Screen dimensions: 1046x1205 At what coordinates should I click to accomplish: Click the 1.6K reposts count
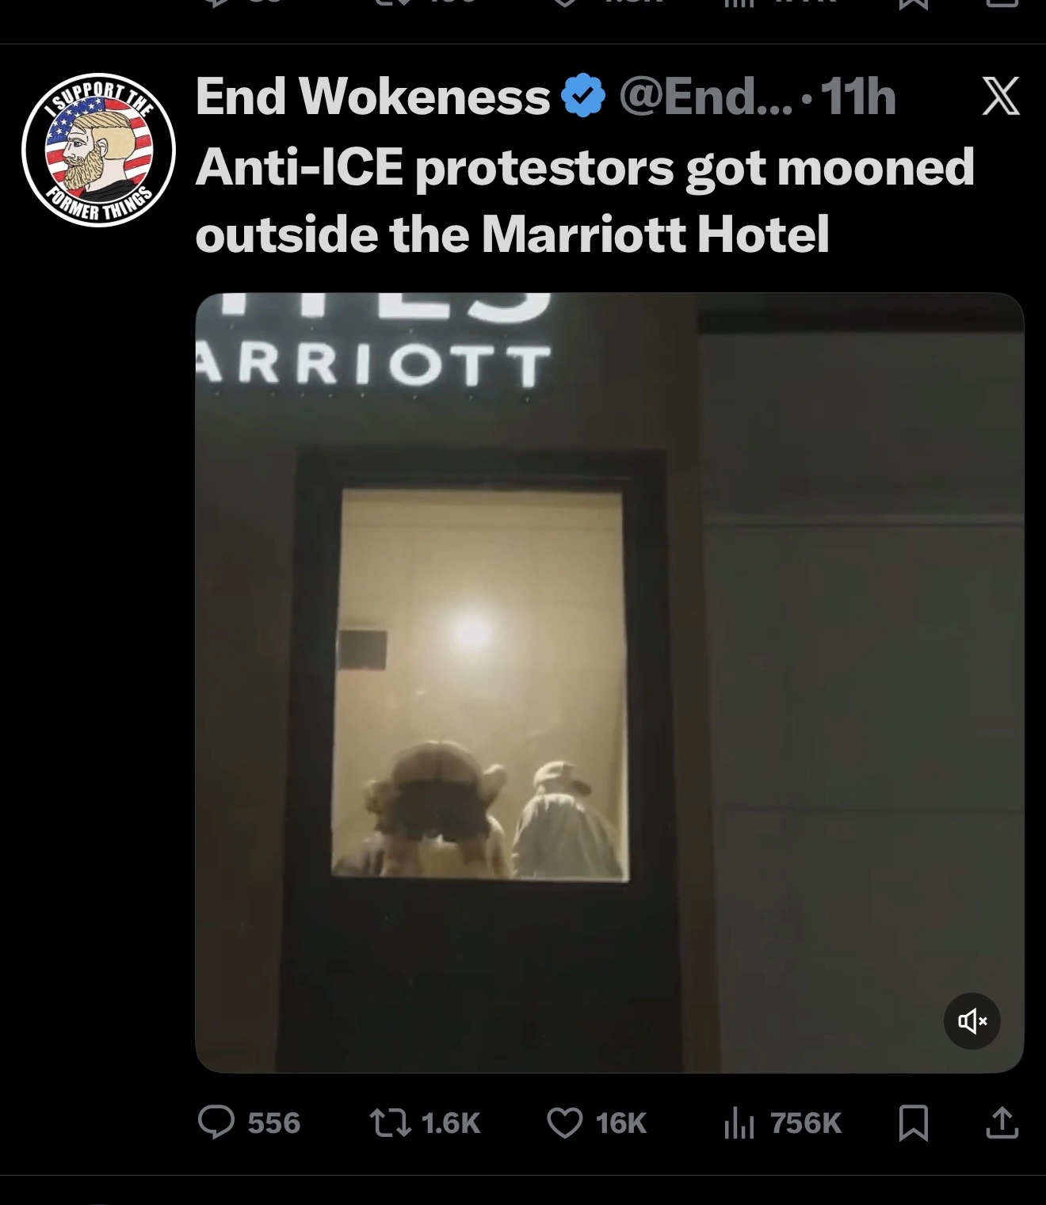[451, 1123]
